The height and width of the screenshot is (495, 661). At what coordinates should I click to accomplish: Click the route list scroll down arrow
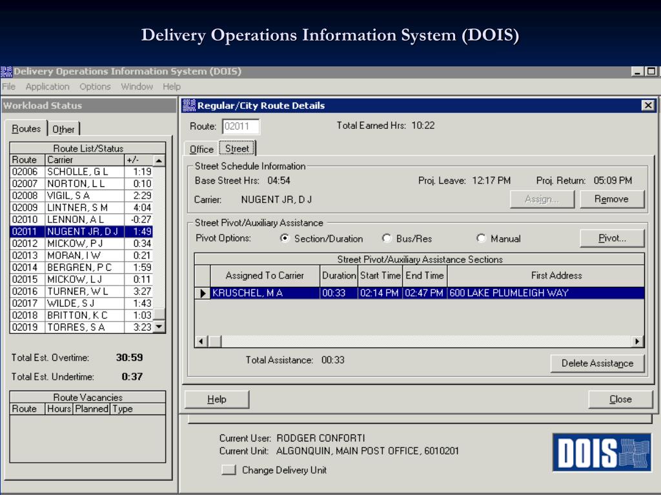(x=159, y=327)
